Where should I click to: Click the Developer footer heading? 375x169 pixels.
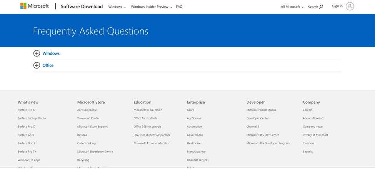pos(255,102)
